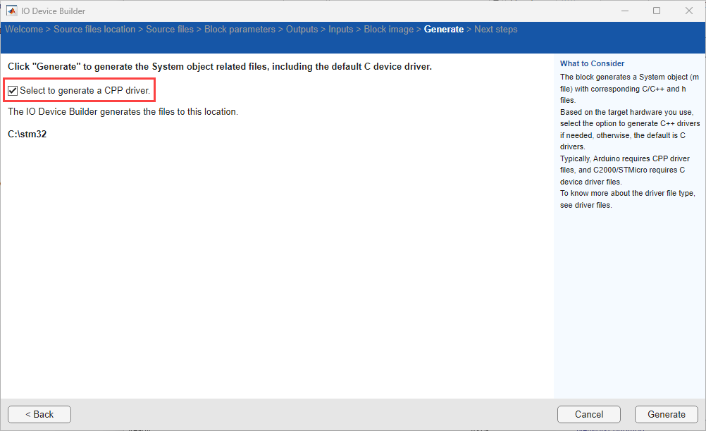Click the Cancel button
The image size is (706, 431).
click(x=588, y=414)
